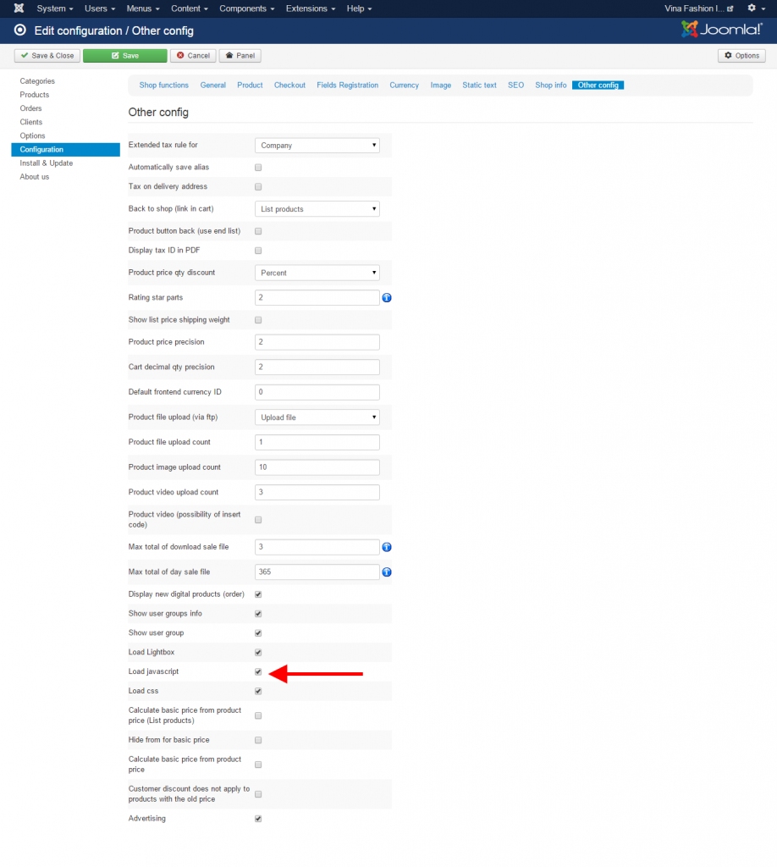The image size is (777, 867).
Task: Open the Back to shop dropdown
Action: [317, 209]
